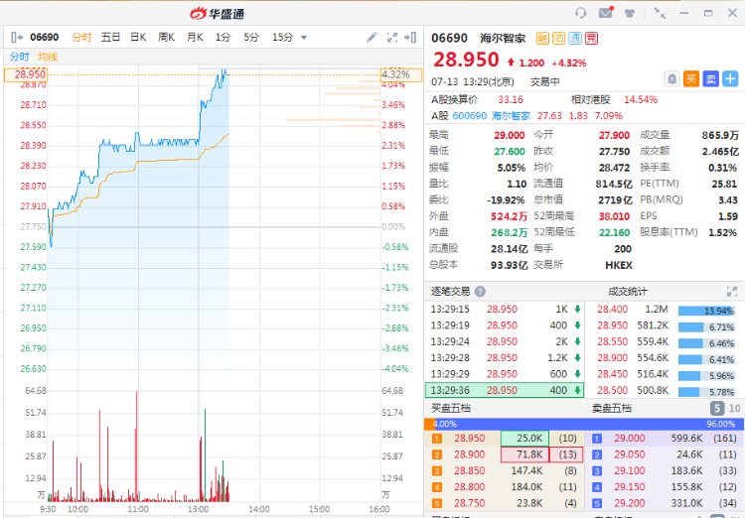Click the 融 margin tag icon
Viewport: 745px width, 518px height.
click(542, 38)
